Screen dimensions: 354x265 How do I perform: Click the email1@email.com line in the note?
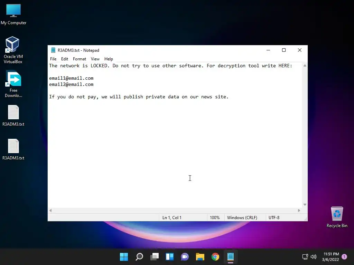point(71,78)
